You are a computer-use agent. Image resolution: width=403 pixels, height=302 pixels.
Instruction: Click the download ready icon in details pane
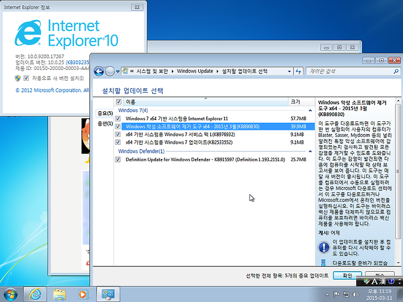[324, 262]
